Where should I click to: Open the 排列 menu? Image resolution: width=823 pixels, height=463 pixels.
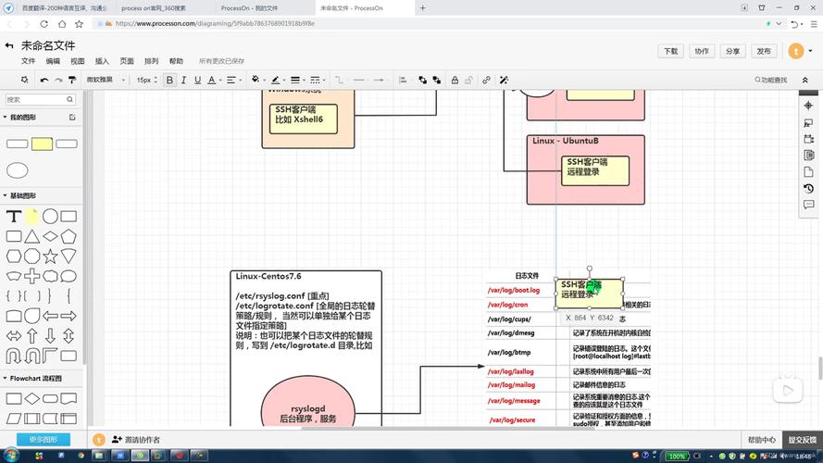coord(151,61)
